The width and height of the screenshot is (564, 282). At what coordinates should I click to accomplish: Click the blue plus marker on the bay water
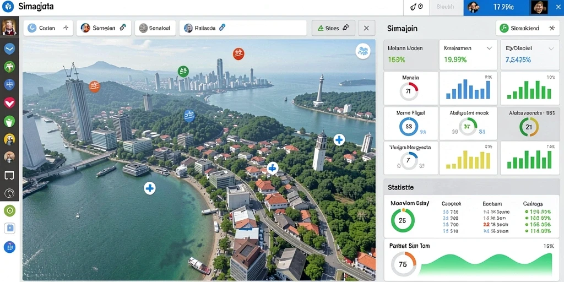pyautogui.click(x=150, y=188)
